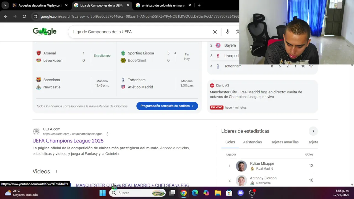The height and width of the screenshot is (199, 354).
Task: Click Kylian Mbappé photo thumbnail
Action: [x=241, y=166]
